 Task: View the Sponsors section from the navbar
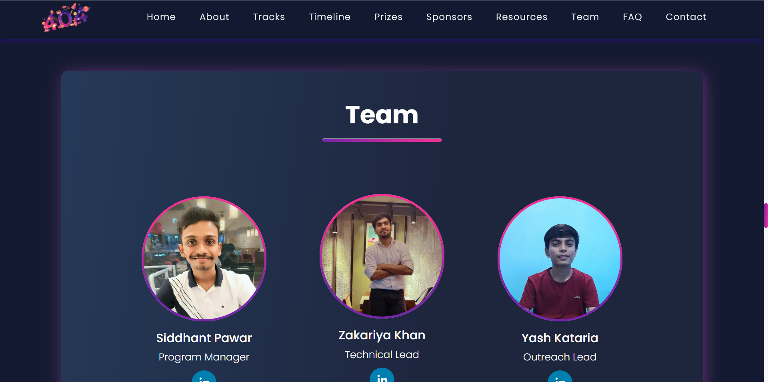tap(449, 17)
